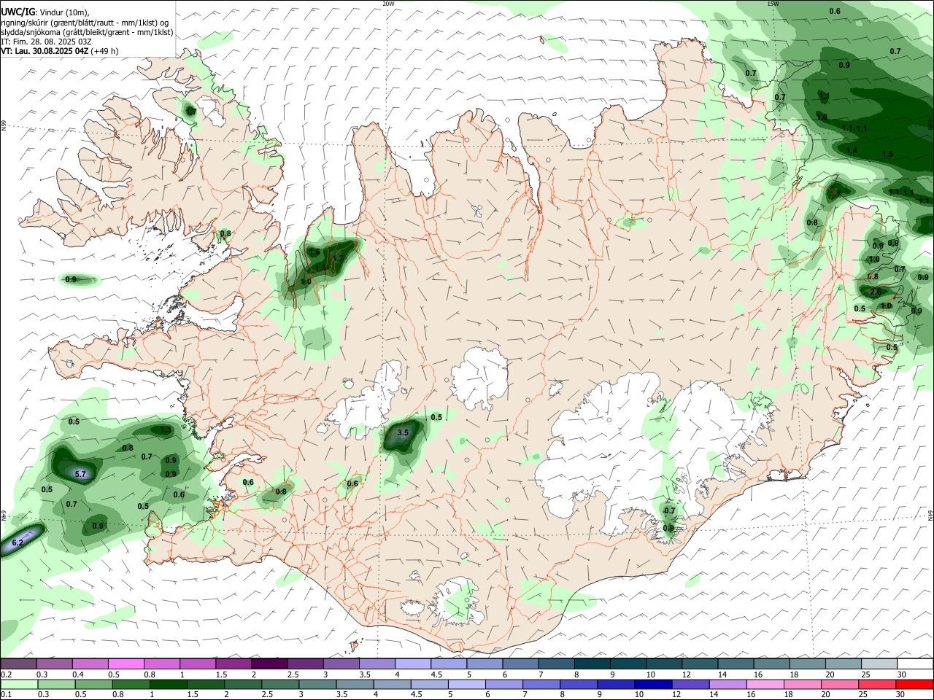Choose the bright magenta 0.5 snow swatch
This screenshot has width=934, height=700.
pos(126,664)
